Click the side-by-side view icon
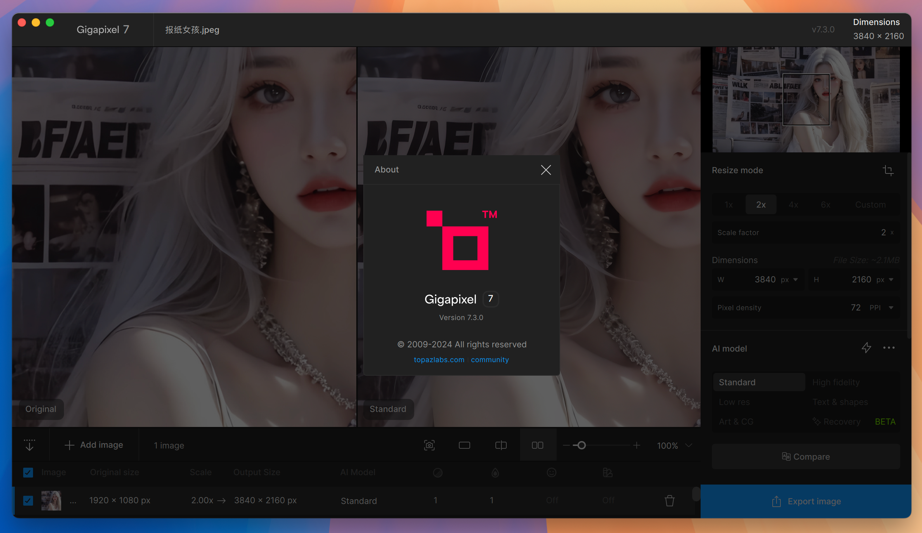 (538, 446)
